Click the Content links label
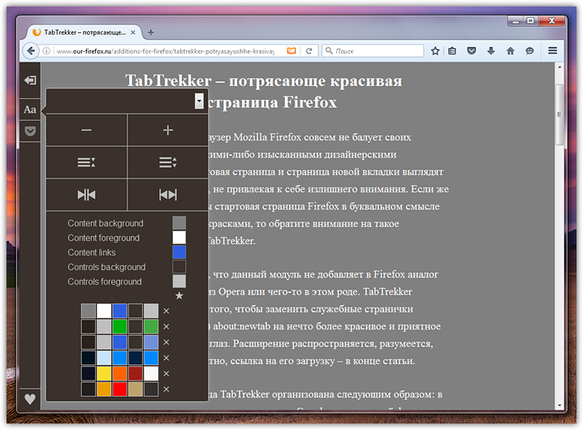The image size is (583, 430). [x=92, y=252]
